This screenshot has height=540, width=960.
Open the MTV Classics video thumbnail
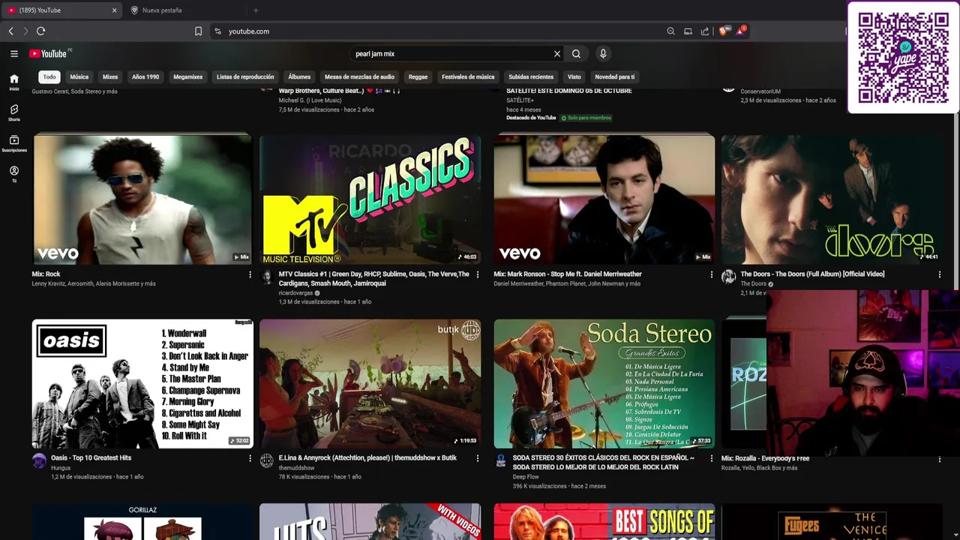tap(370, 199)
